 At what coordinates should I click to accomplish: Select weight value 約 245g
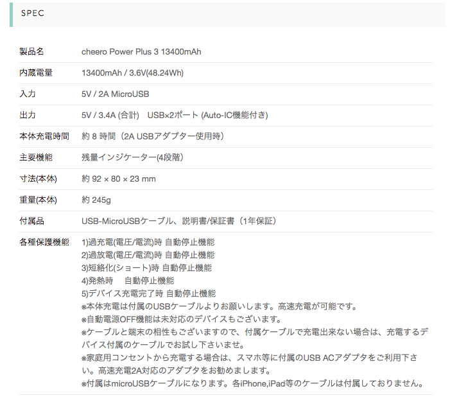click(96, 200)
